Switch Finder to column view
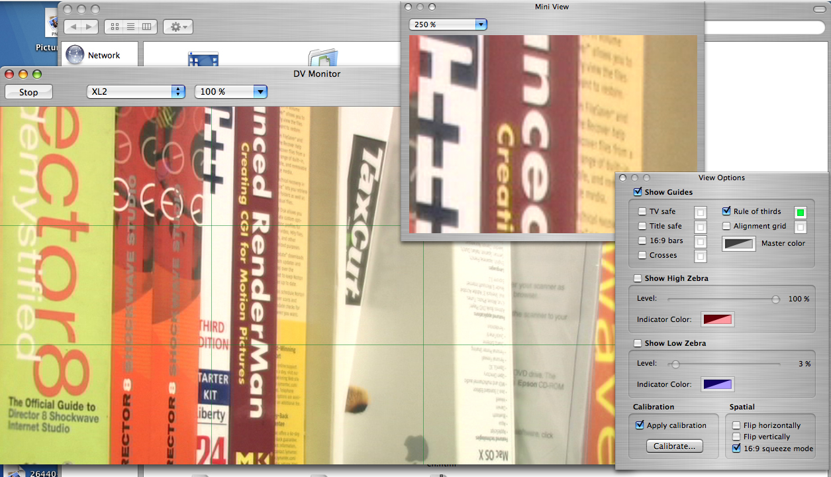 pyautogui.click(x=147, y=26)
